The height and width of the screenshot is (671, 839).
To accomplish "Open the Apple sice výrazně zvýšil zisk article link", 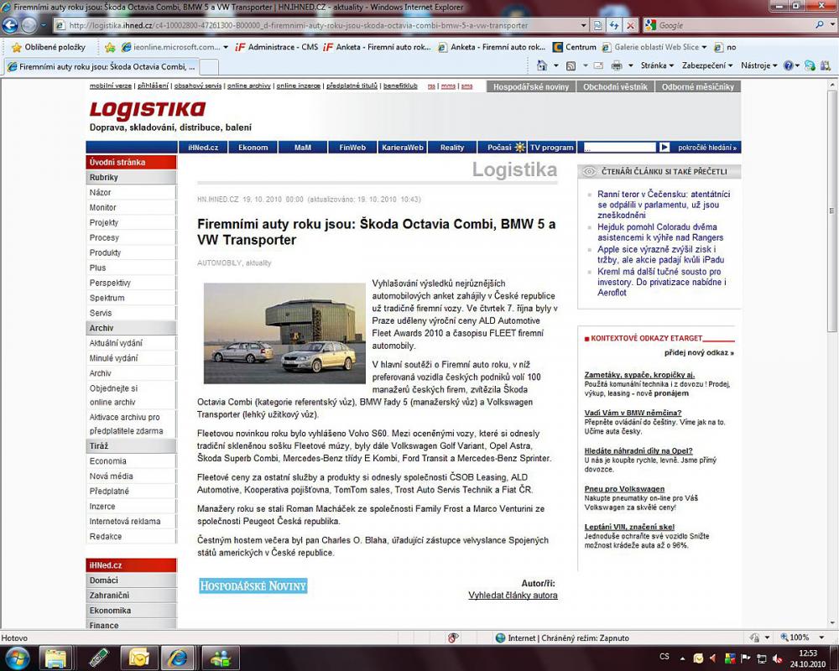I will [x=661, y=255].
